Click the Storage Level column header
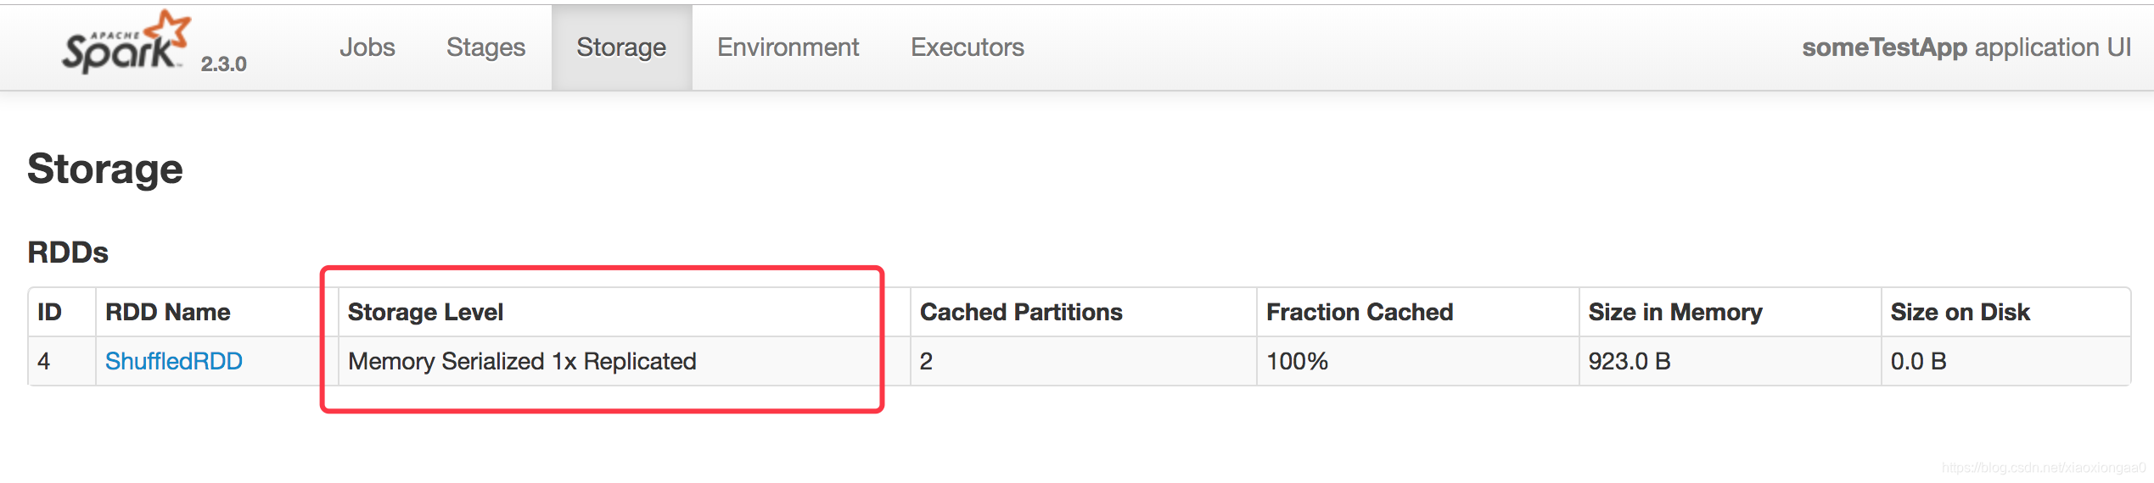2154x483 pixels. (425, 312)
